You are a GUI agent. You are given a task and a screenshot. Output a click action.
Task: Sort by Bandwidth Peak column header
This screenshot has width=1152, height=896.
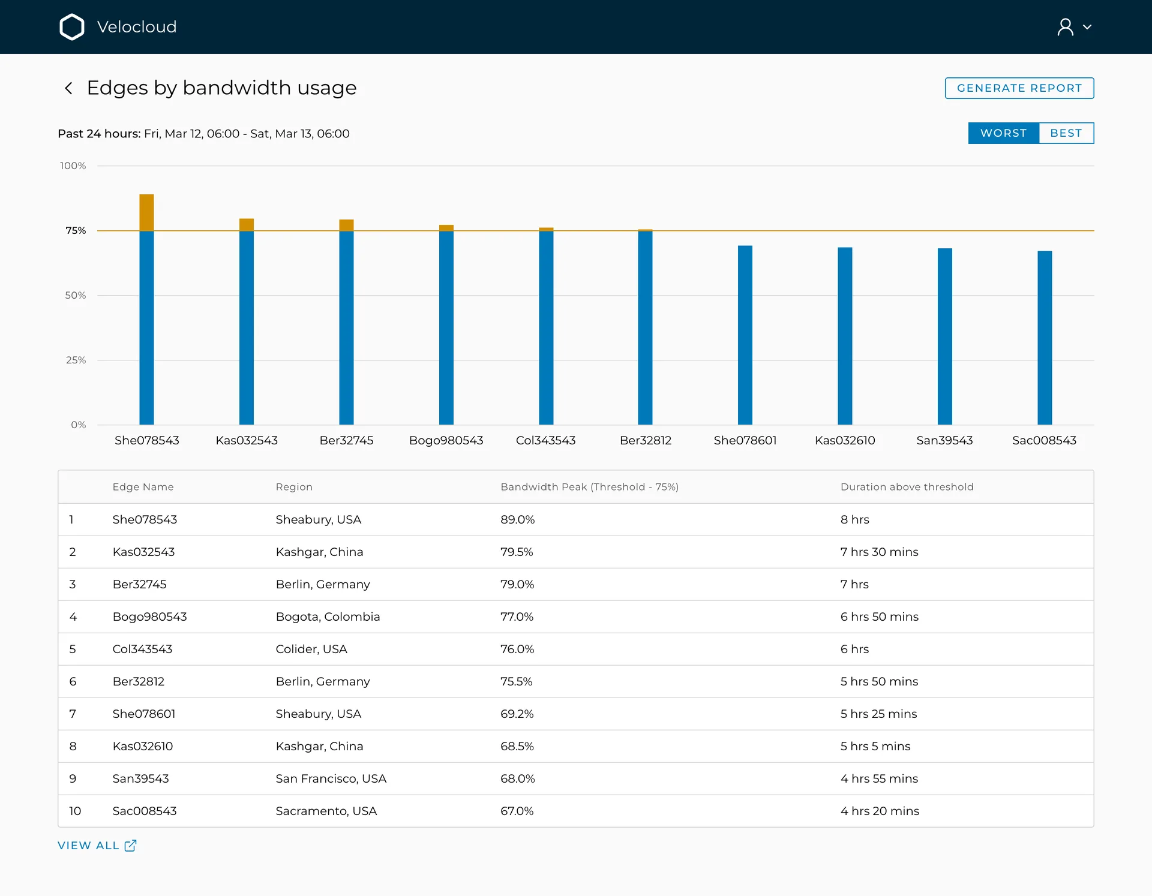pyautogui.click(x=589, y=487)
